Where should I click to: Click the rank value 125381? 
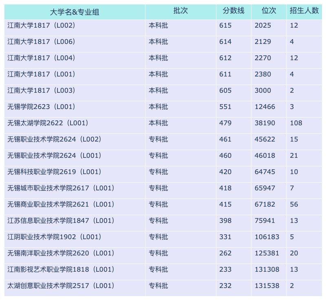coord(267,253)
